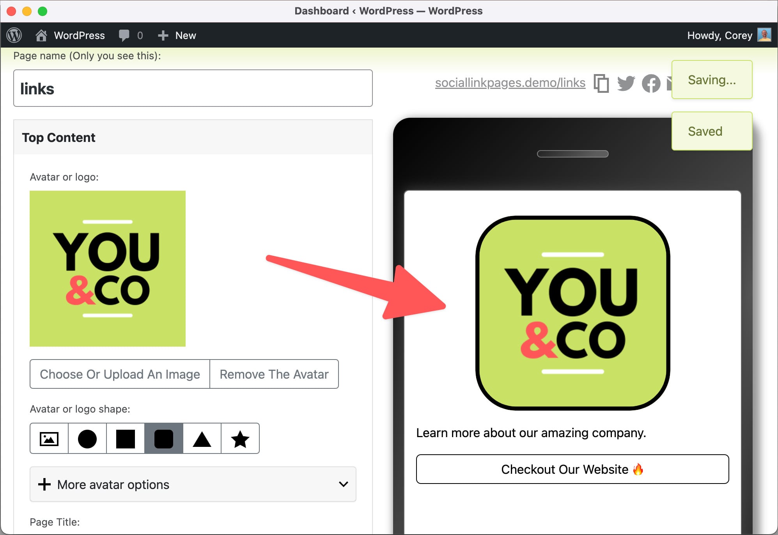The image size is (778, 535).
Task: Dismiss the Saving... notification
Action: [712, 80]
